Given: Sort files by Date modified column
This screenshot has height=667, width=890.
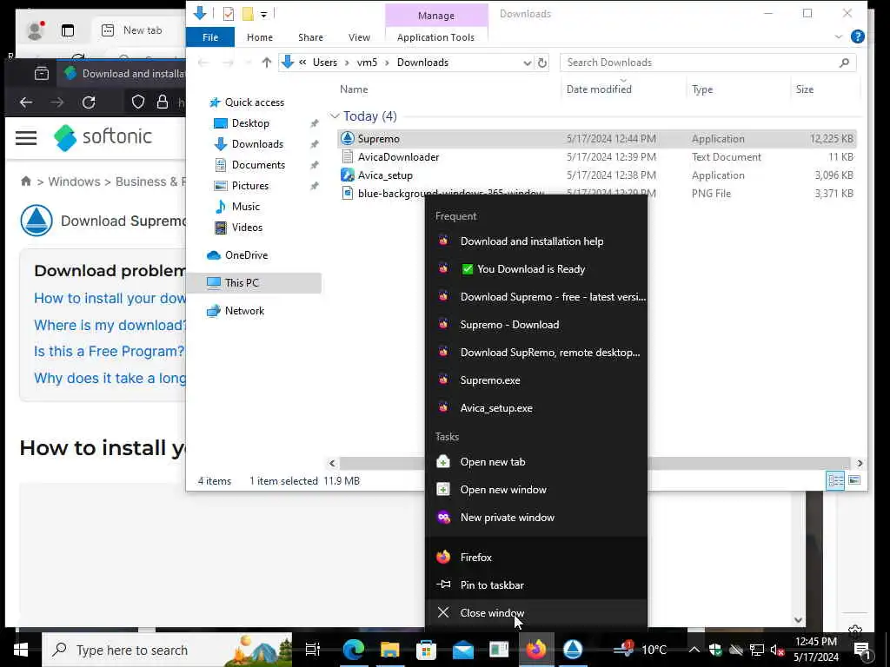Looking at the screenshot, I should (599, 89).
